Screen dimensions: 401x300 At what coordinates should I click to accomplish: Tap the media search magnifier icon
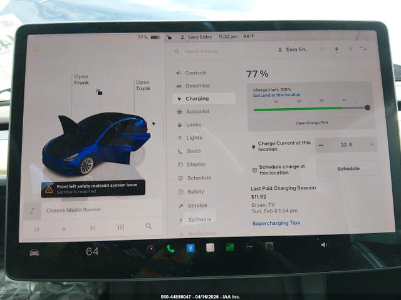click(148, 226)
